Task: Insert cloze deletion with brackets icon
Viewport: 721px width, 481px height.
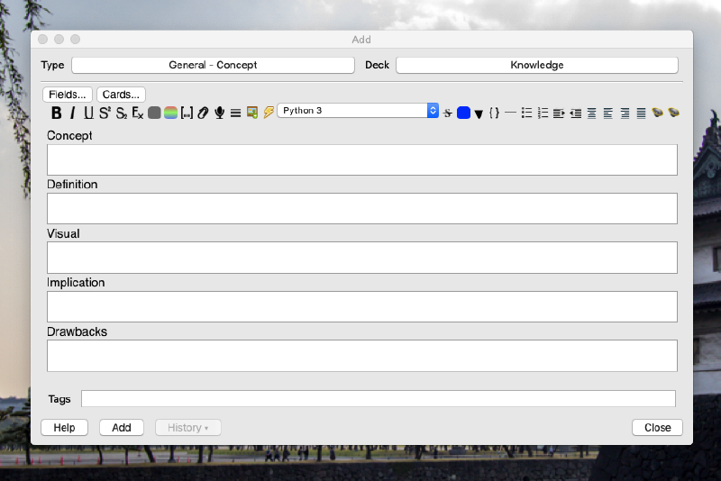Action: (187, 113)
